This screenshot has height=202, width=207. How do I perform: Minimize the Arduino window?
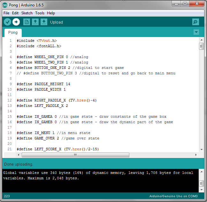pos(176,4)
